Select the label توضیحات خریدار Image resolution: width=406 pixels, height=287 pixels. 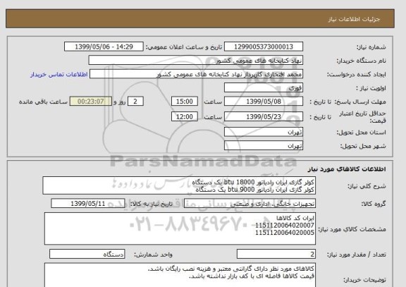coord(364,280)
